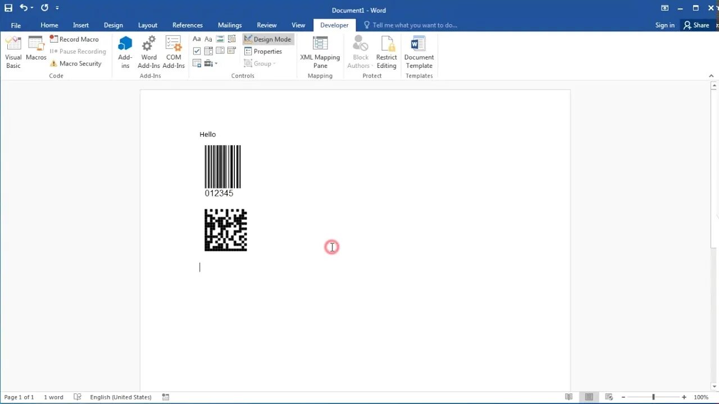Click the proofing errors icon
719x404 pixels.
(78, 397)
